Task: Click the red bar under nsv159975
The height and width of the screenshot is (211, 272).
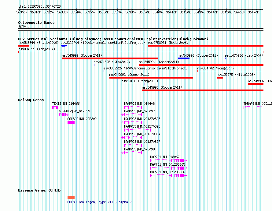Action: click(220, 78)
